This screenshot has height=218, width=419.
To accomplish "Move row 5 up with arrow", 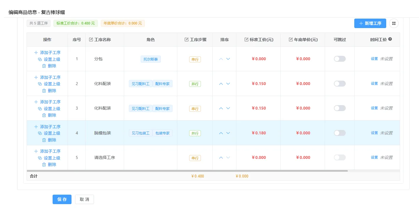I will (221, 157).
